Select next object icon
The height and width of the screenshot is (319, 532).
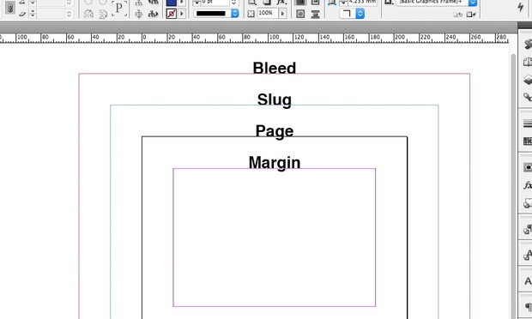[x=153, y=14]
